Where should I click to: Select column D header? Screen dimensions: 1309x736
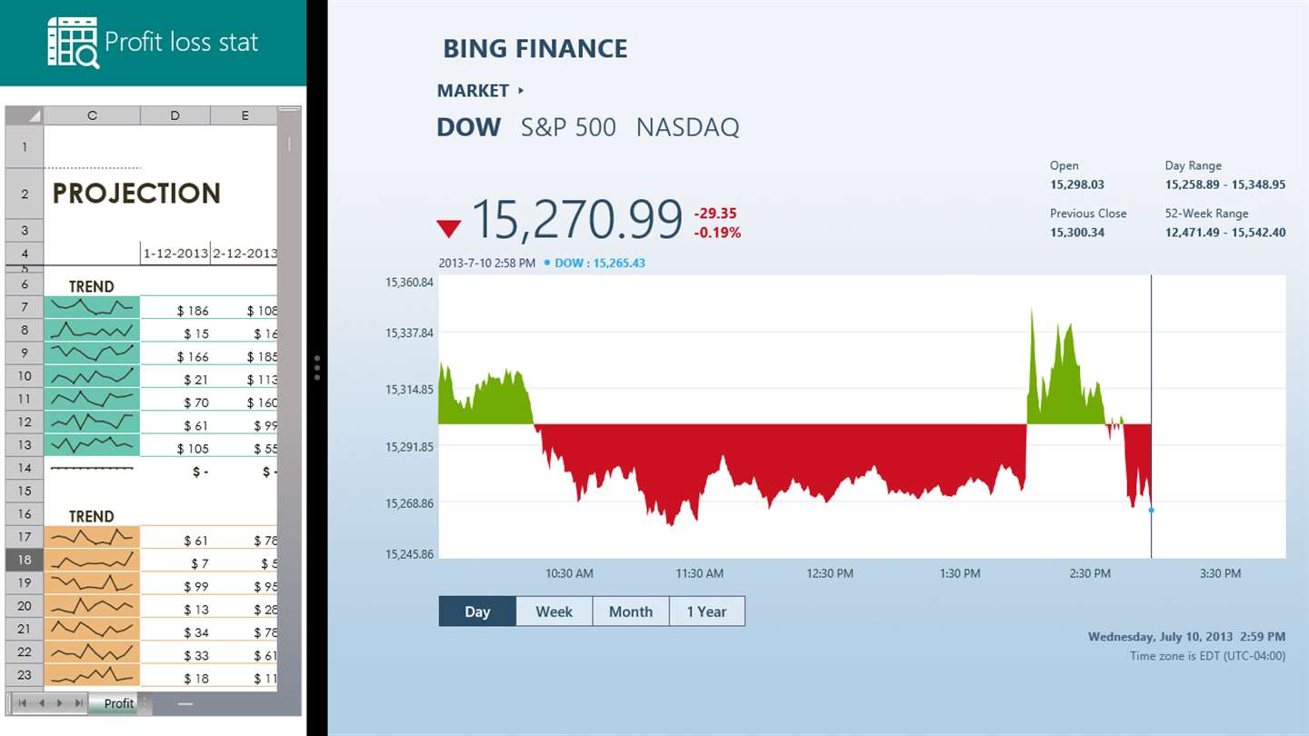coord(175,115)
